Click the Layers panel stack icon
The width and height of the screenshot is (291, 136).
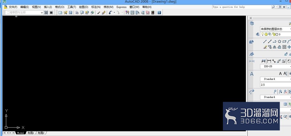252,23
